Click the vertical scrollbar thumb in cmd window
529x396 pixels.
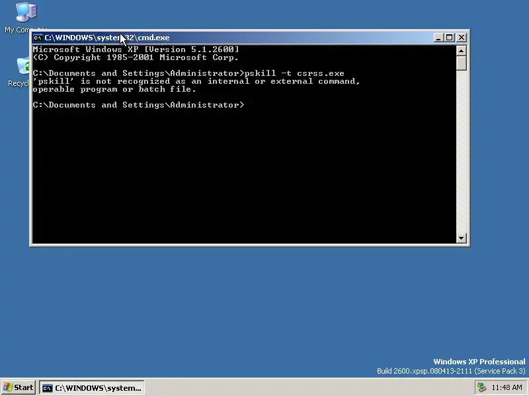461,63
